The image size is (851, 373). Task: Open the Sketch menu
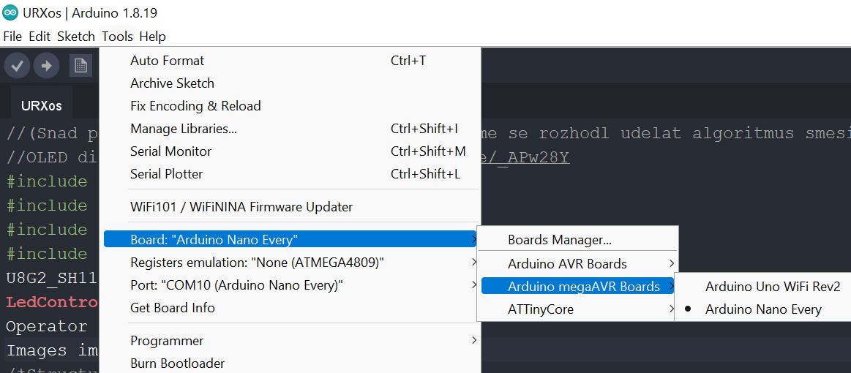76,37
